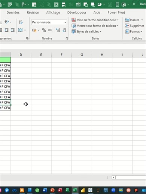Expand Insérer dropdown arrow
The width and height of the screenshot is (146, 194).
pos(142,20)
